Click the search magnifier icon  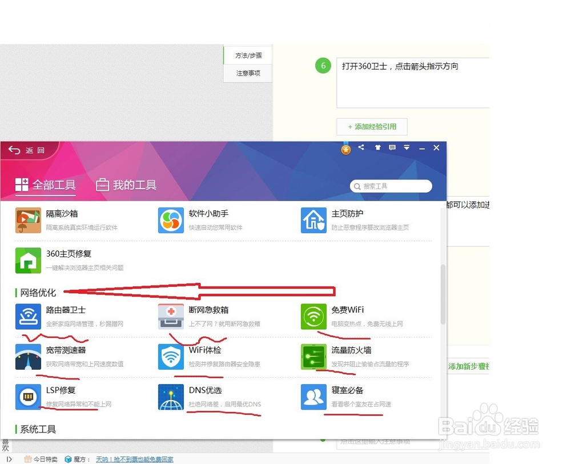357,187
